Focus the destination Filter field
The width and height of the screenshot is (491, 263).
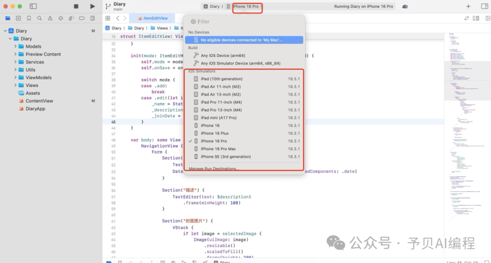(247, 22)
